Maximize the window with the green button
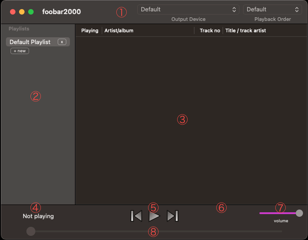Image resolution: width=308 pixels, height=240 pixels. point(31,11)
